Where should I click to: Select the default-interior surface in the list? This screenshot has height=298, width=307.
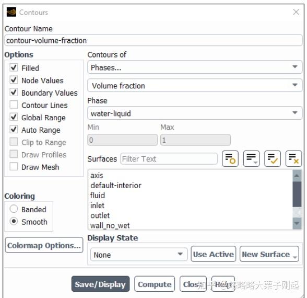click(x=116, y=186)
